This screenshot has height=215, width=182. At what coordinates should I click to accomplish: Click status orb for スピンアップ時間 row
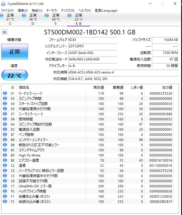point(5,98)
